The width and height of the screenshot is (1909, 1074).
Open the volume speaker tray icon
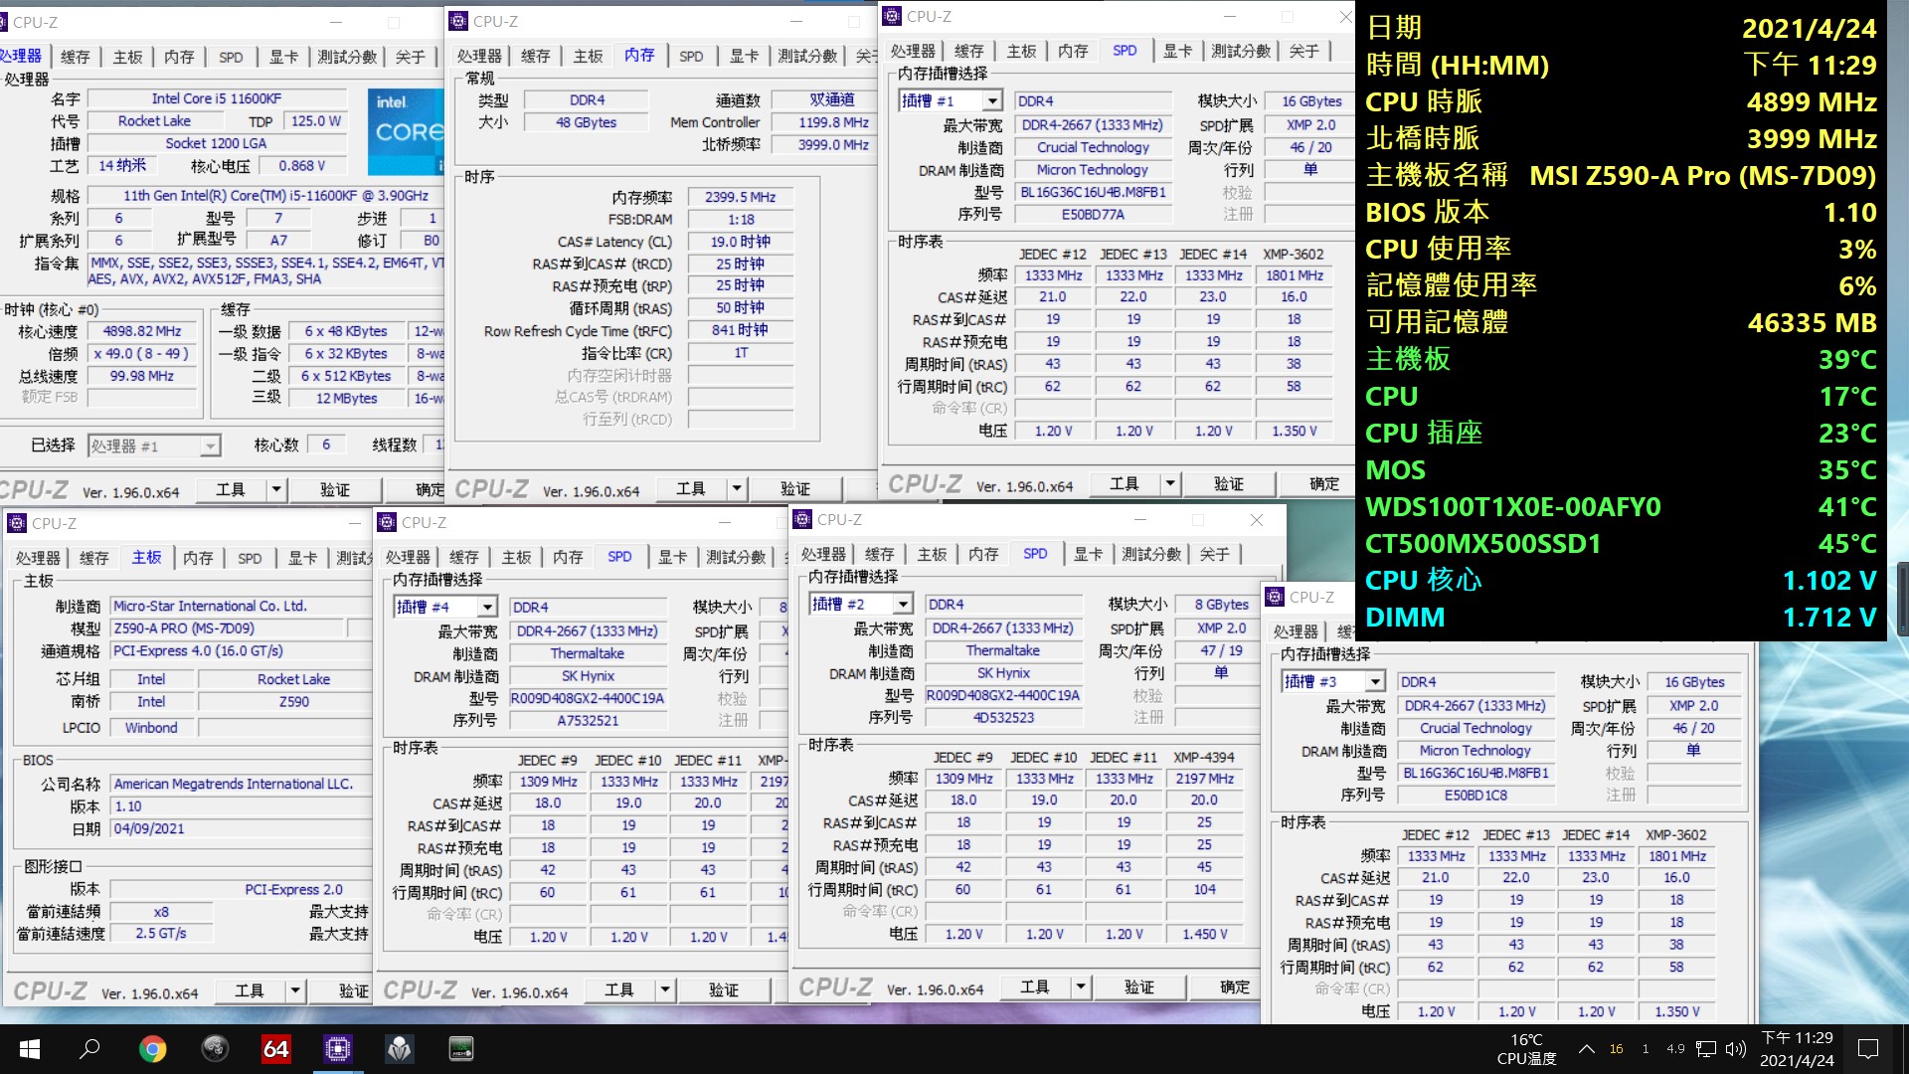1736,1048
